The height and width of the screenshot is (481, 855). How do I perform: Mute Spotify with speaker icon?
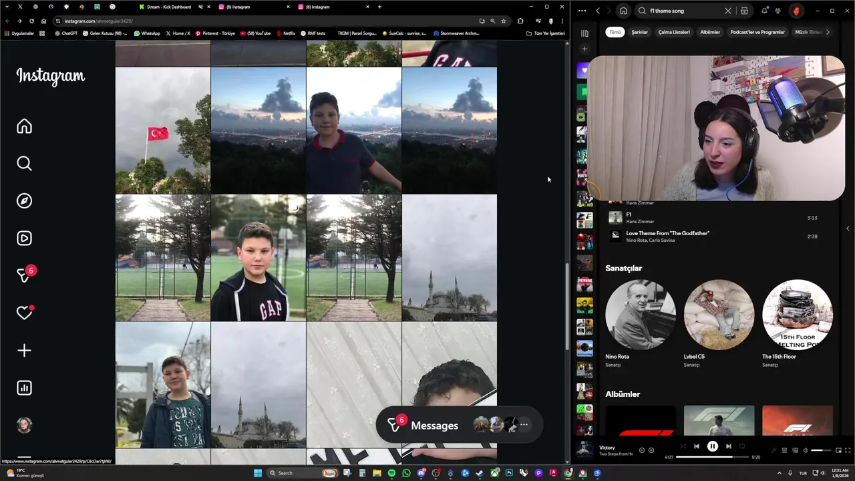click(x=806, y=450)
